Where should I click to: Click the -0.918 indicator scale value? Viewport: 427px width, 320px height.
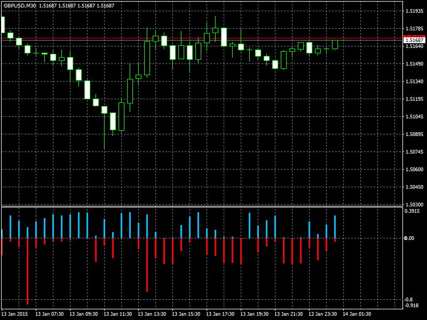click(x=412, y=305)
